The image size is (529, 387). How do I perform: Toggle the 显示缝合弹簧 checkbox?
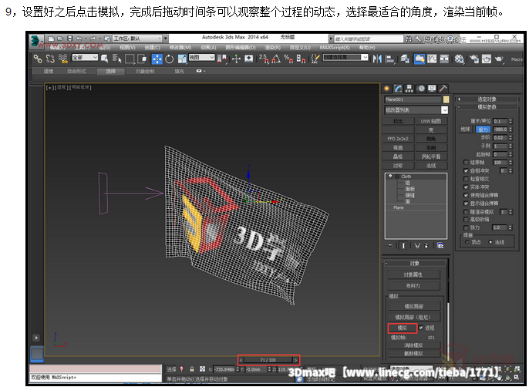pos(466,203)
